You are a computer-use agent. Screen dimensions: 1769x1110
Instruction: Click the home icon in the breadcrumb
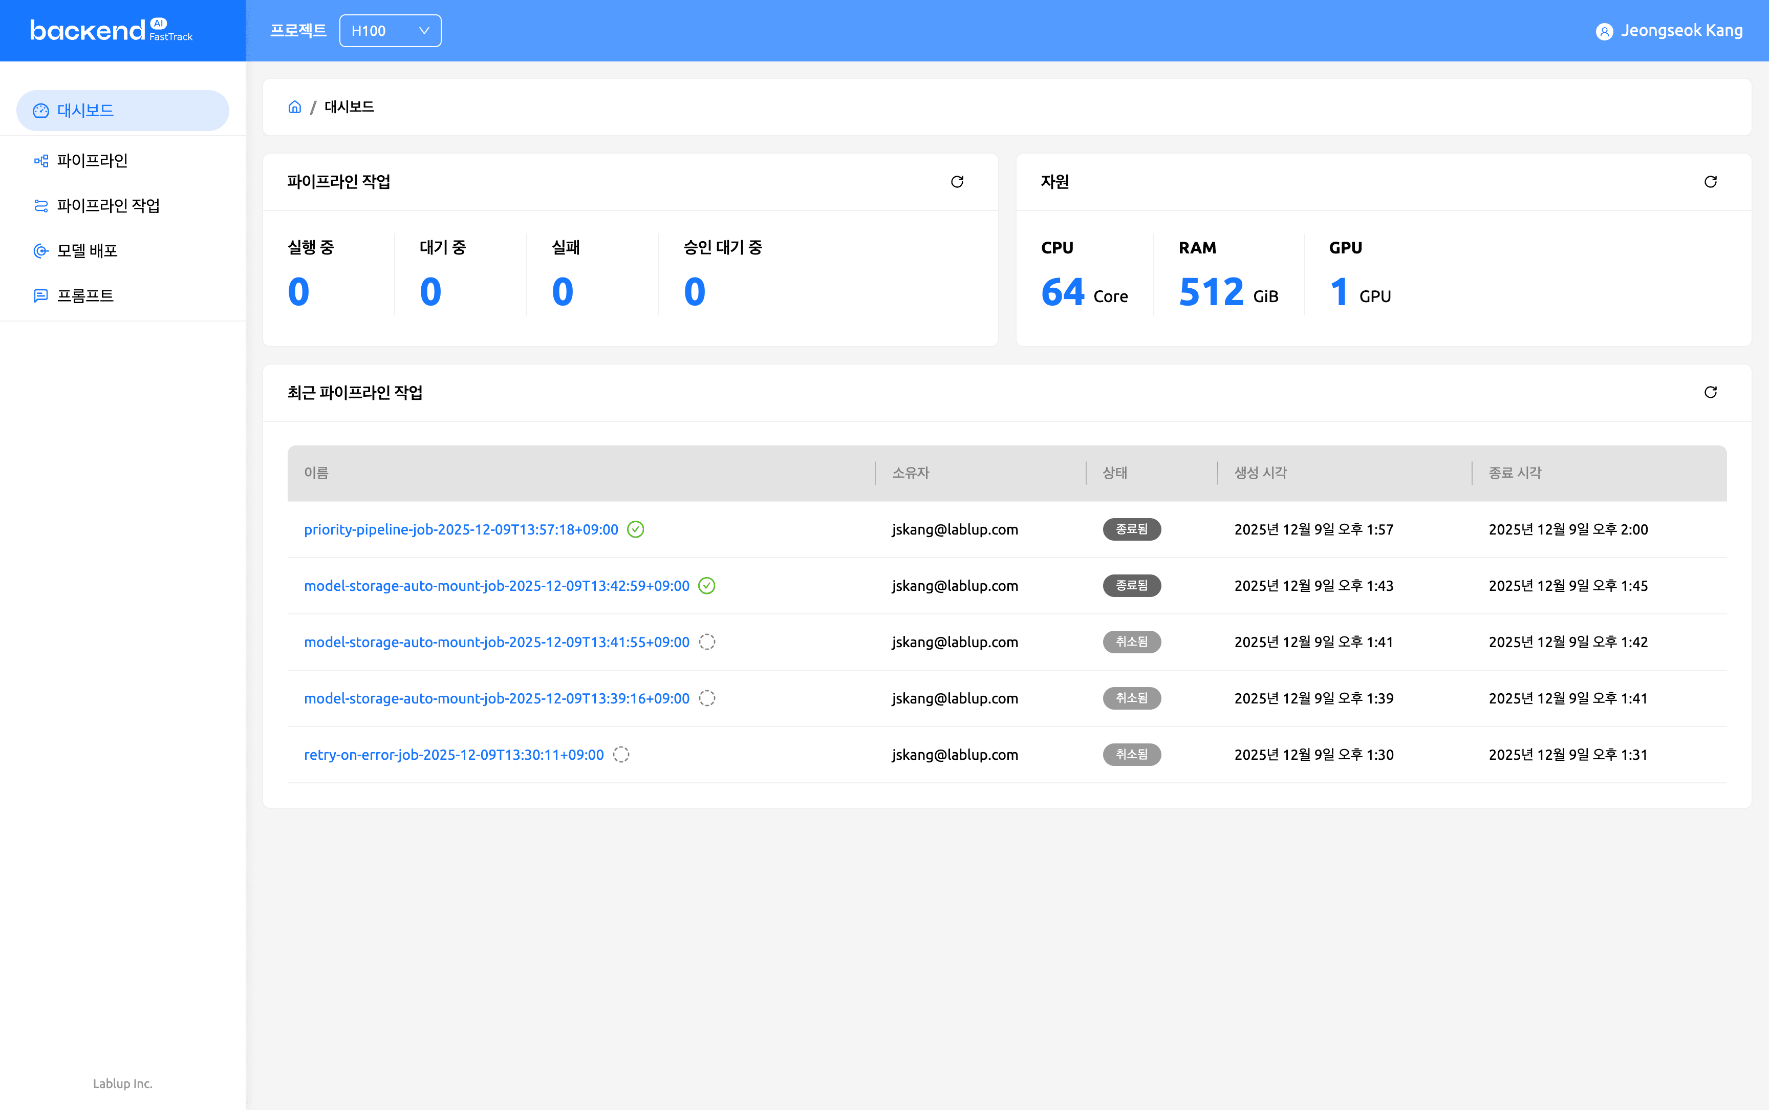[295, 106]
